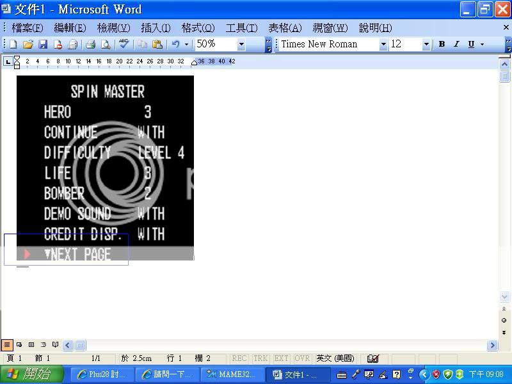Apply Bold formatting
The image size is (512, 384).
point(442,44)
